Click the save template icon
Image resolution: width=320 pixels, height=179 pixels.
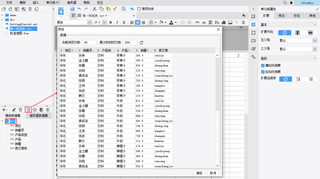point(72,9)
